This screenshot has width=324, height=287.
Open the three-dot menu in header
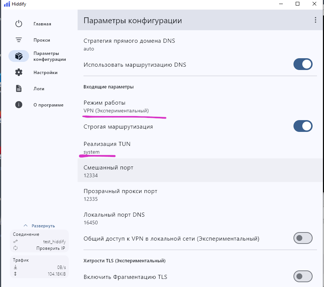pyautogui.click(x=315, y=20)
